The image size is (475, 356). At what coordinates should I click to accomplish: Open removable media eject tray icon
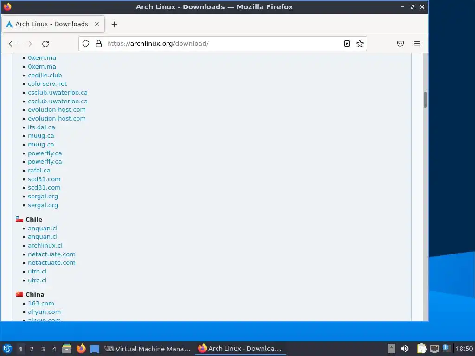[x=392, y=349]
